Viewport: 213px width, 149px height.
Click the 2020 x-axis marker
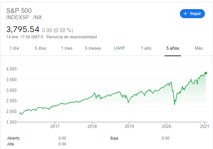coord(166,126)
